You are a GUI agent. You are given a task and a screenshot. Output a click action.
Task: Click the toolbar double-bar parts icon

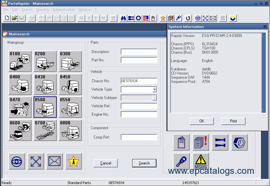point(131,18)
